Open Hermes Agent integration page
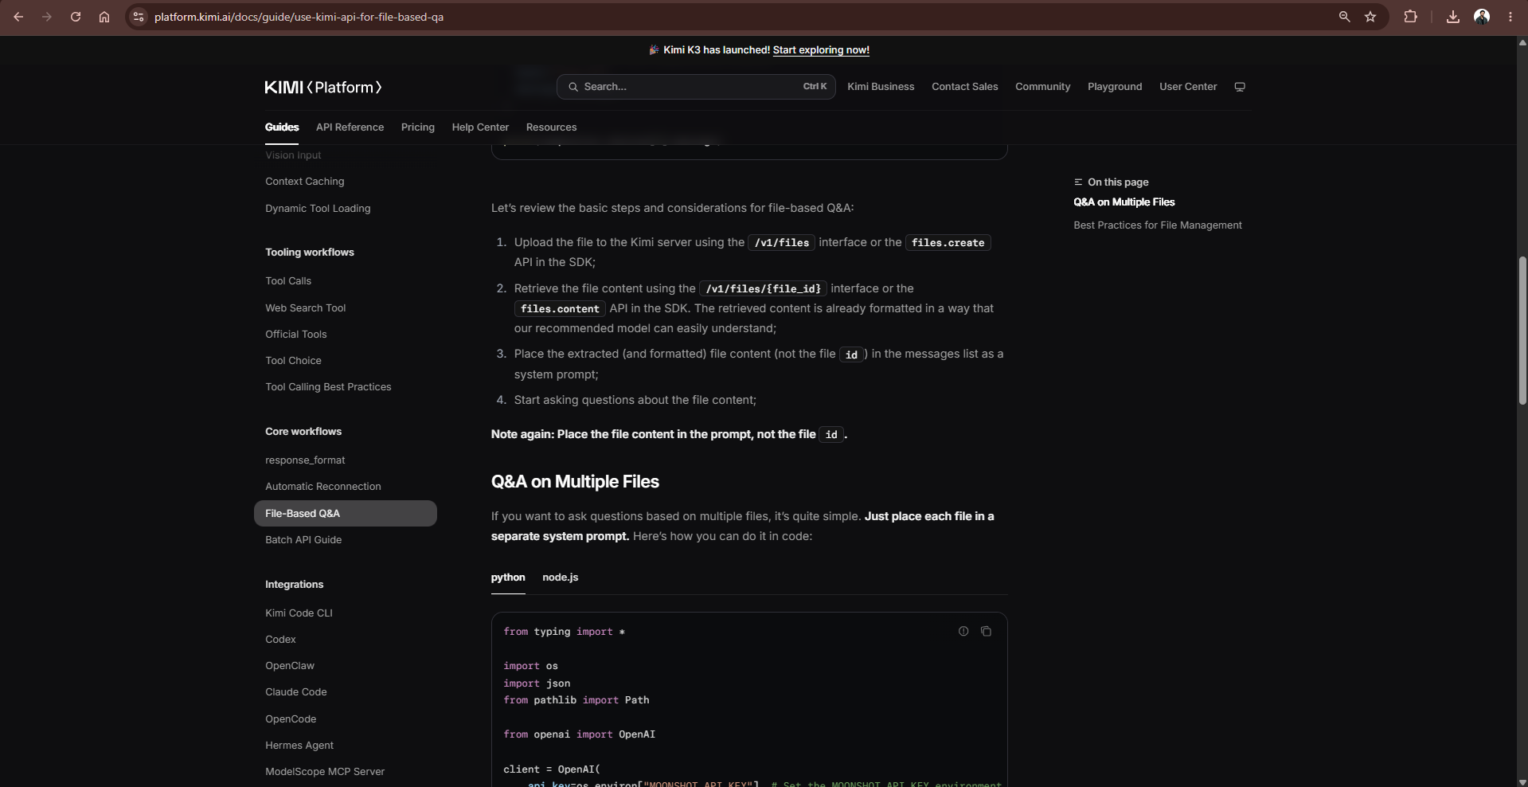1528x787 pixels. [x=299, y=746]
